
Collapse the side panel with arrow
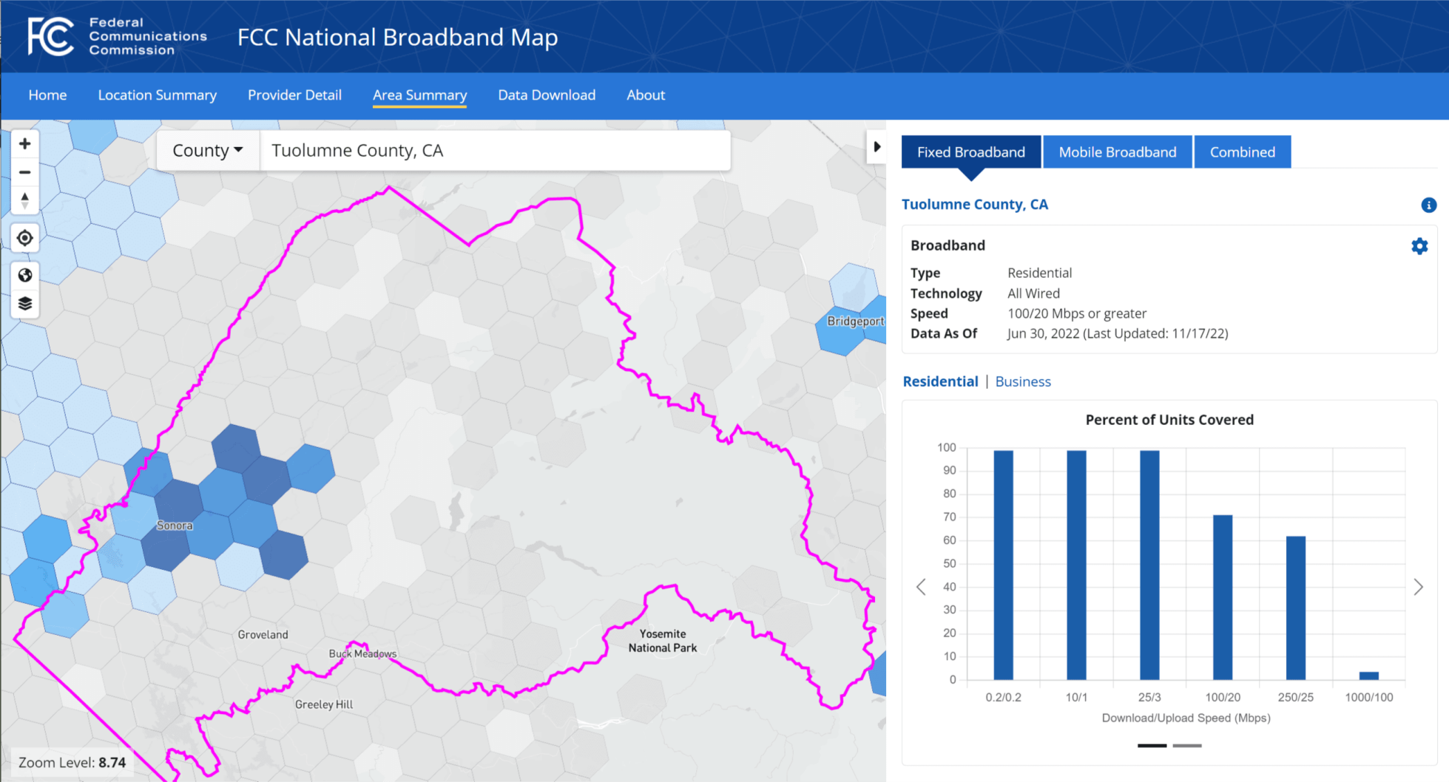[877, 147]
